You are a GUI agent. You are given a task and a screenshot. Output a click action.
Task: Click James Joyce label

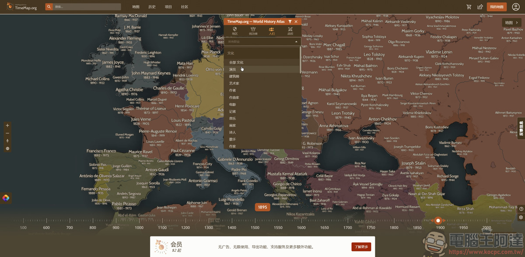point(113,62)
